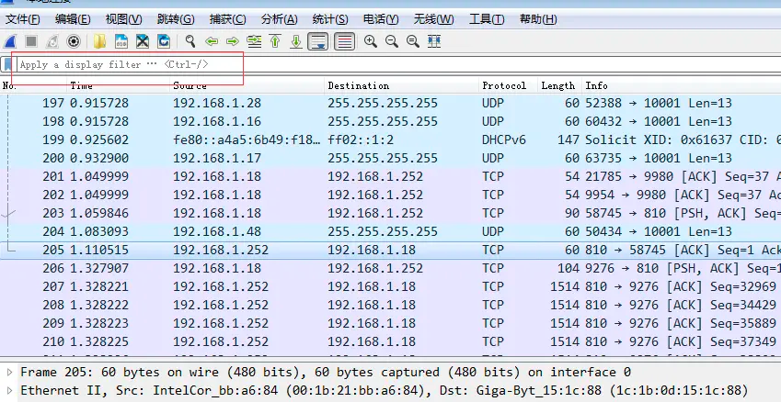Click the stop capture square icon
This screenshot has width=781, height=402.
click(x=31, y=41)
